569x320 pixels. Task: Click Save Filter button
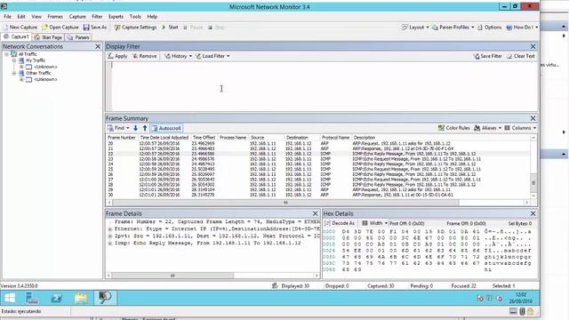[x=487, y=56]
